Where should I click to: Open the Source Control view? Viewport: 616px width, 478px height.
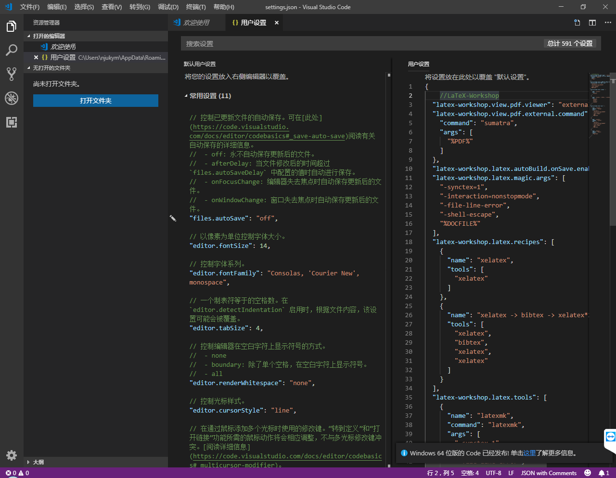[x=12, y=74]
